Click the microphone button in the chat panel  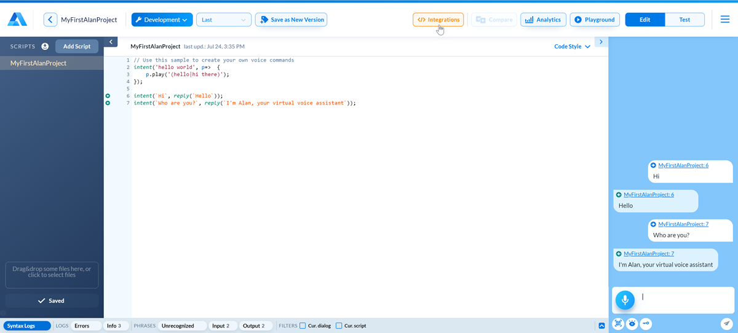pos(625,300)
